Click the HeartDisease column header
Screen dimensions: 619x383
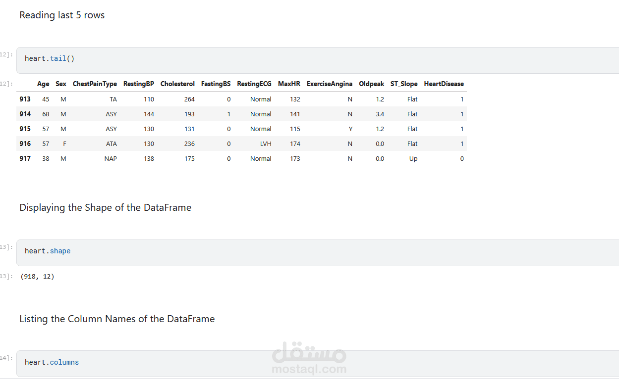pyautogui.click(x=444, y=84)
